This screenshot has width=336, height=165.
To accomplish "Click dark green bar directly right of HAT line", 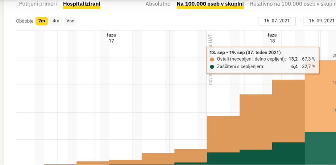I will [223, 158].
